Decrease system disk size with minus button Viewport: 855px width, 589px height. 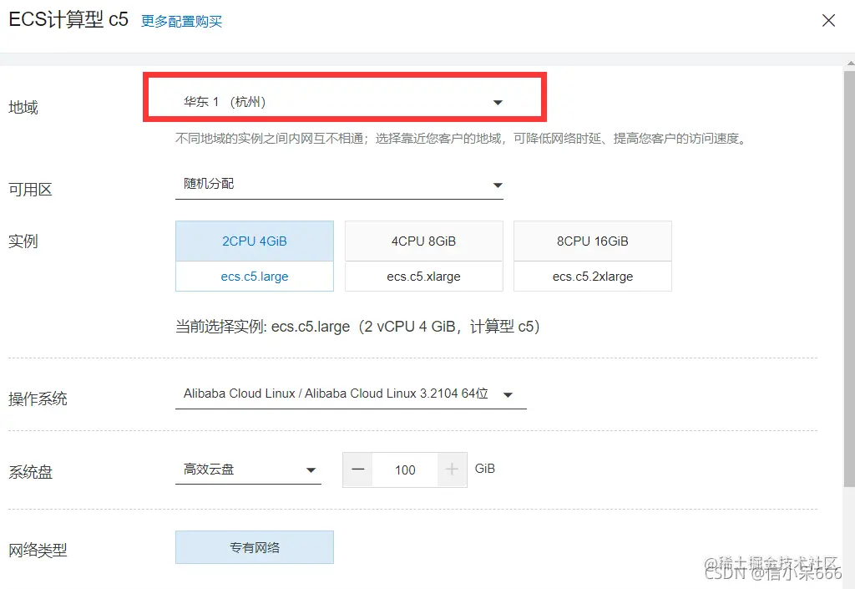click(x=357, y=470)
